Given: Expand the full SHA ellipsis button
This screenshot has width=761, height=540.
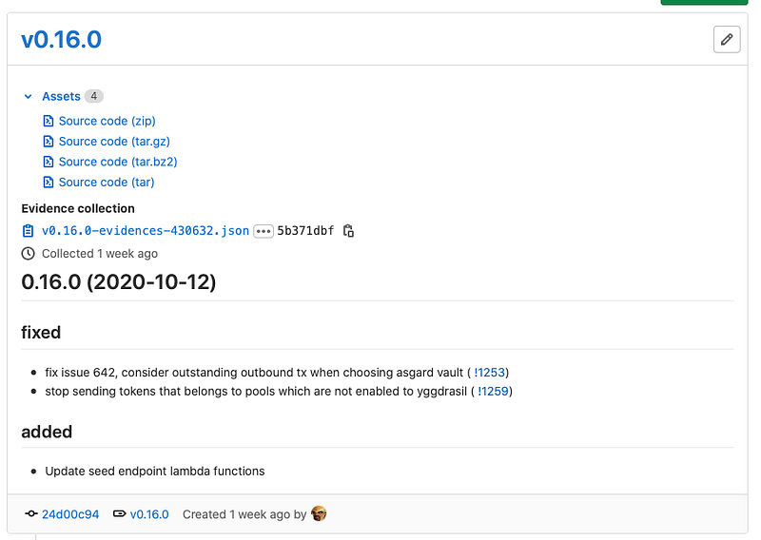Looking at the screenshot, I should (x=263, y=231).
